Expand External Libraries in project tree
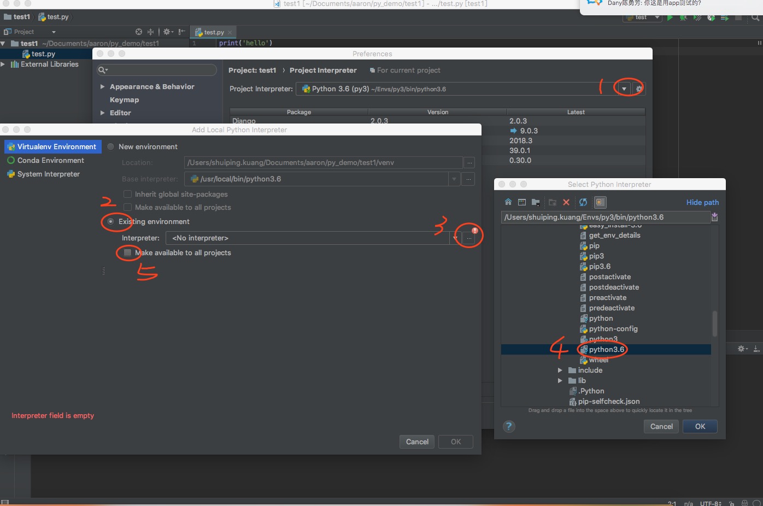The height and width of the screenshot is (506, 763). (3, 64)
